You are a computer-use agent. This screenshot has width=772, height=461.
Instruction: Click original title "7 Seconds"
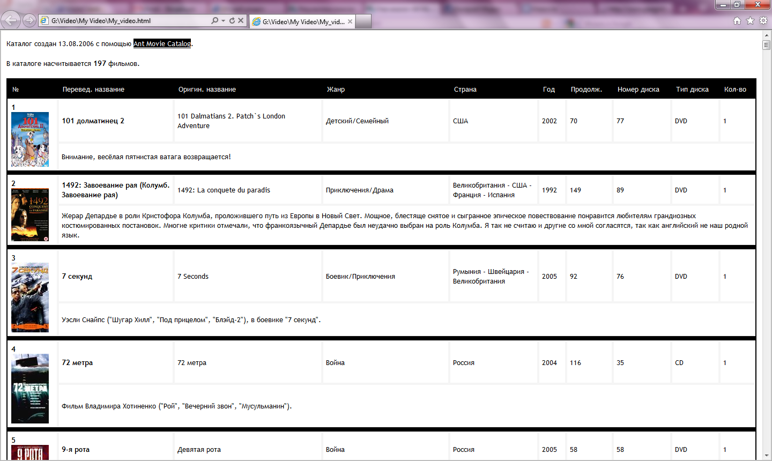click(x=193, y=277)
